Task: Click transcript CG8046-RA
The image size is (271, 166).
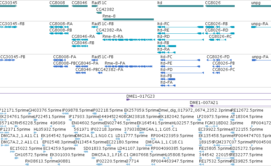Action: 80,40
